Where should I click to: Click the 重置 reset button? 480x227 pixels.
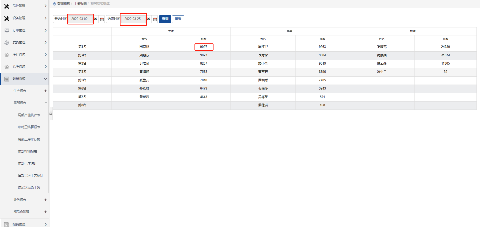178,19
